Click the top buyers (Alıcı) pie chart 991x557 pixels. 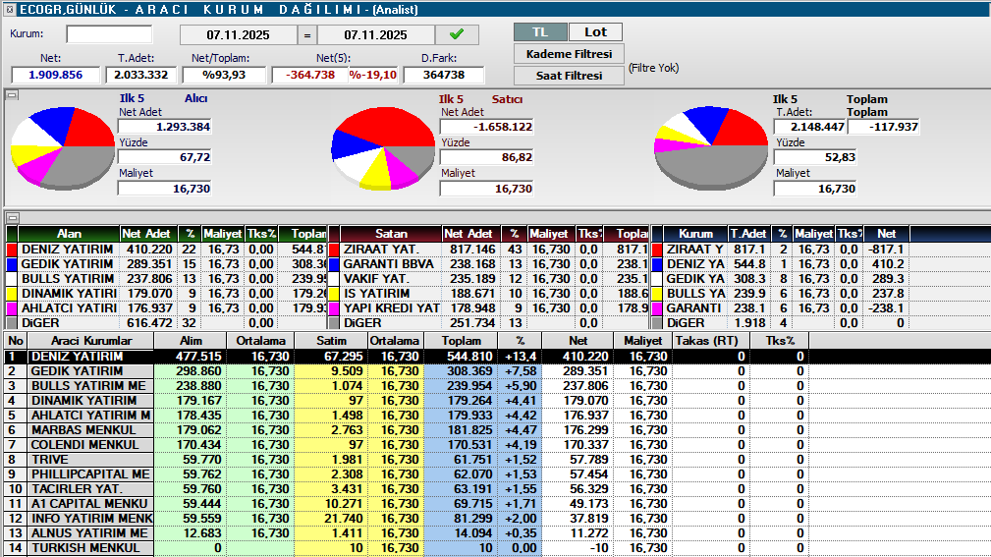(63, 147)
